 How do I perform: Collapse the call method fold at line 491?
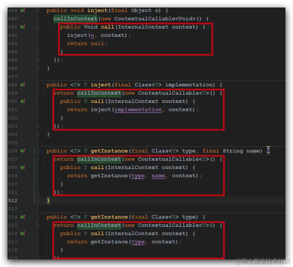click(x=38, y=27)
